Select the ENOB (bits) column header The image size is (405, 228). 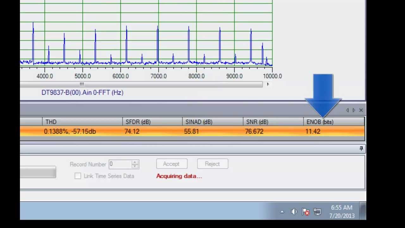tap(334, 122)
